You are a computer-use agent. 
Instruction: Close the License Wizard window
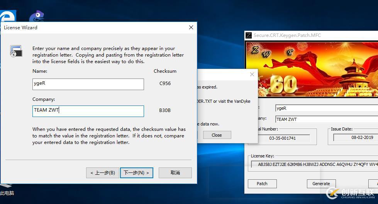(191, 27)
